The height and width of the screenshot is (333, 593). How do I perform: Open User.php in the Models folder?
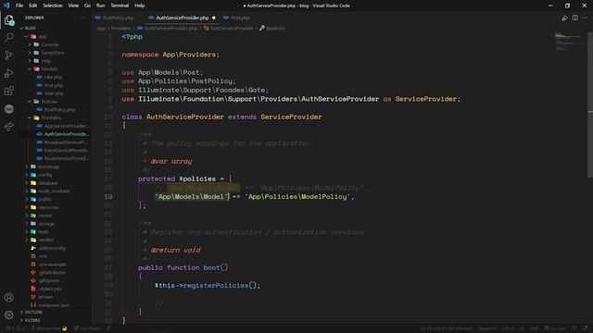pos(54,93)
